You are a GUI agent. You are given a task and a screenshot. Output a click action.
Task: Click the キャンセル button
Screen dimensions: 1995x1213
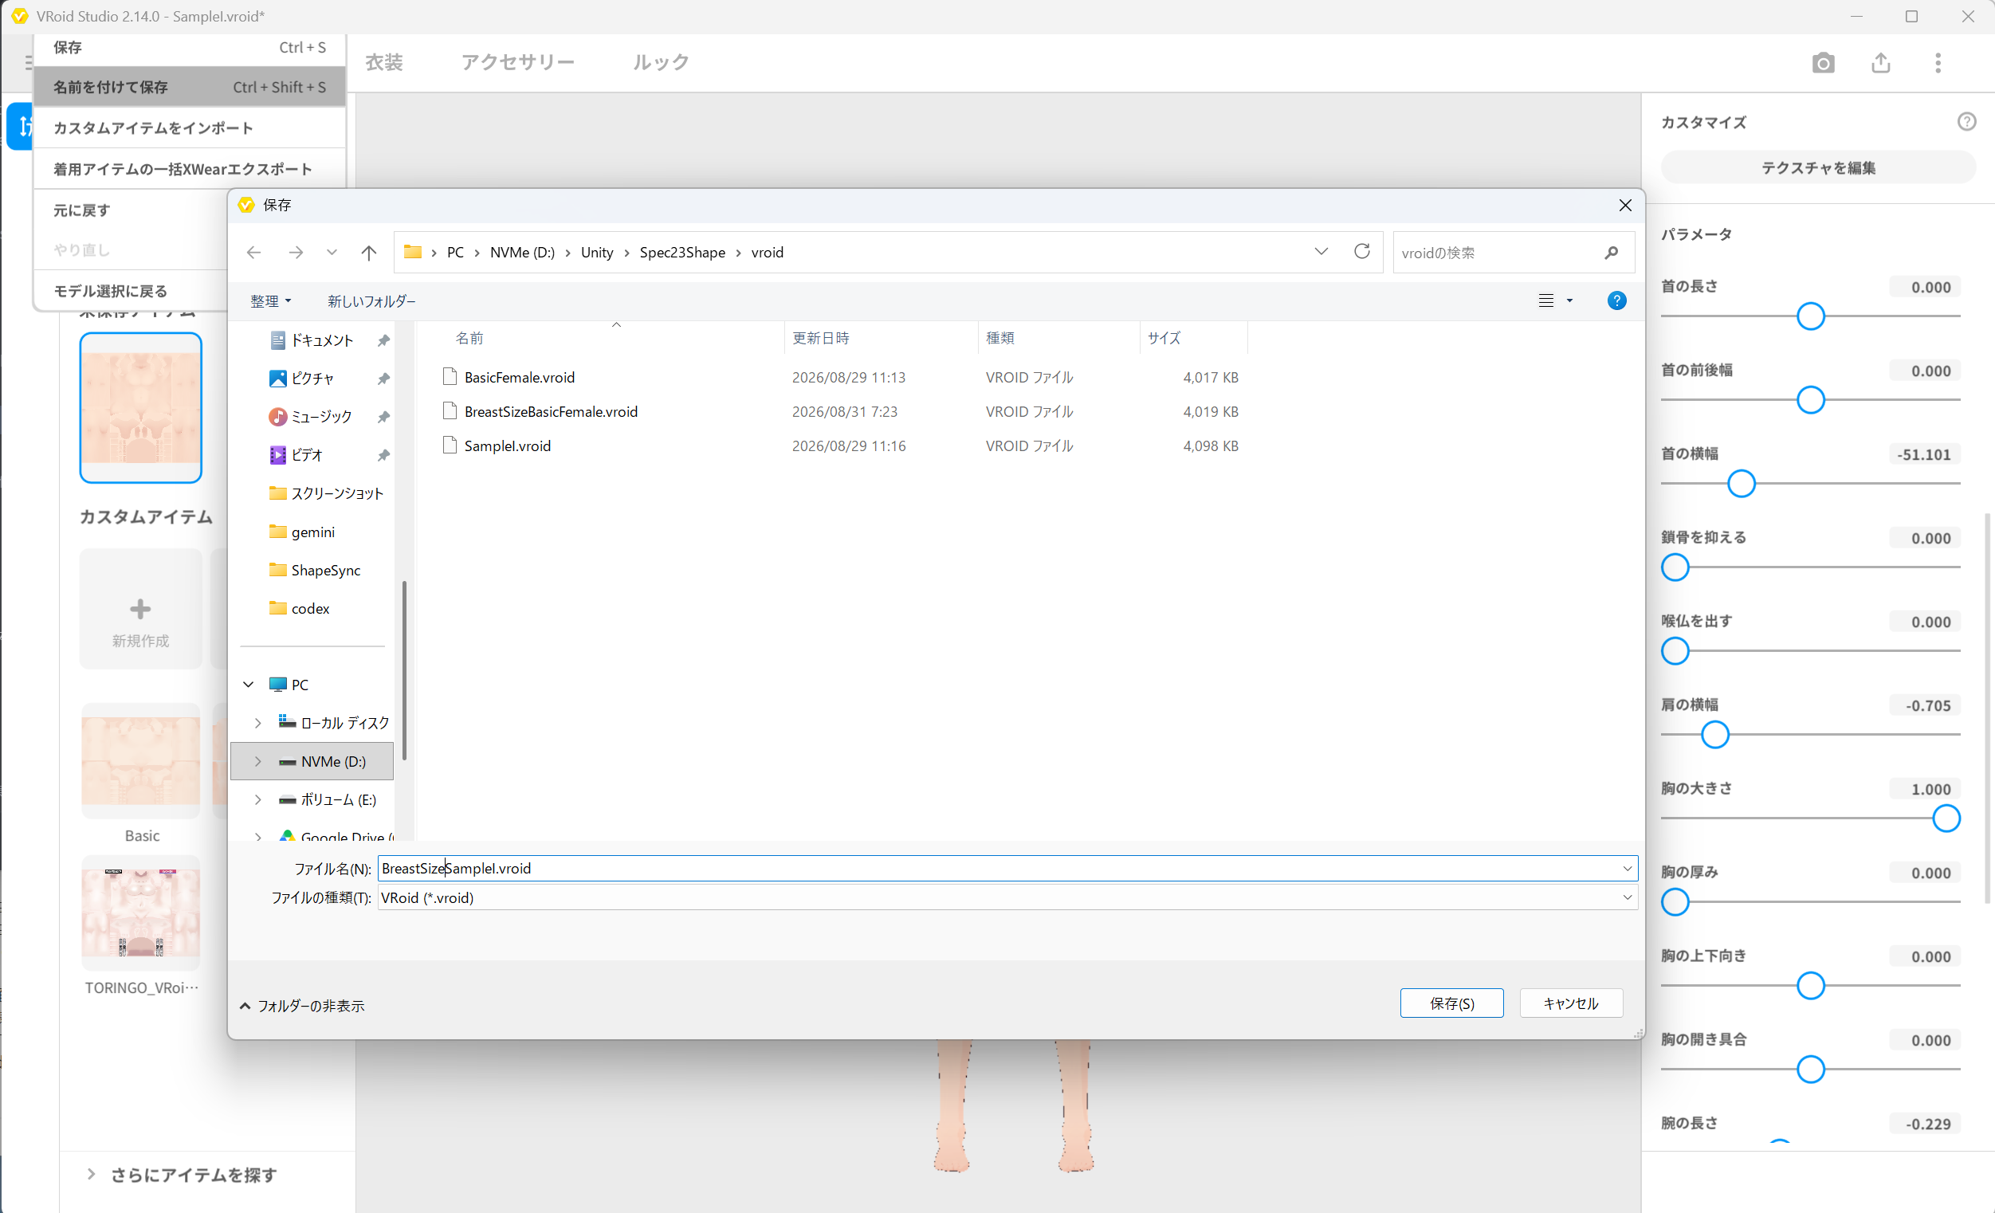pyautogui.click(x=1571, y=1003)
